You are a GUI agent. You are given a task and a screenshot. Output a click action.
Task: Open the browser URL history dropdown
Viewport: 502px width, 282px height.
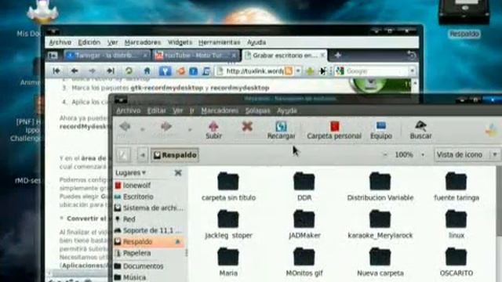[x=298, y=70]
